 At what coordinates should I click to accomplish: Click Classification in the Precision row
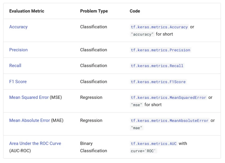point(93,50)
